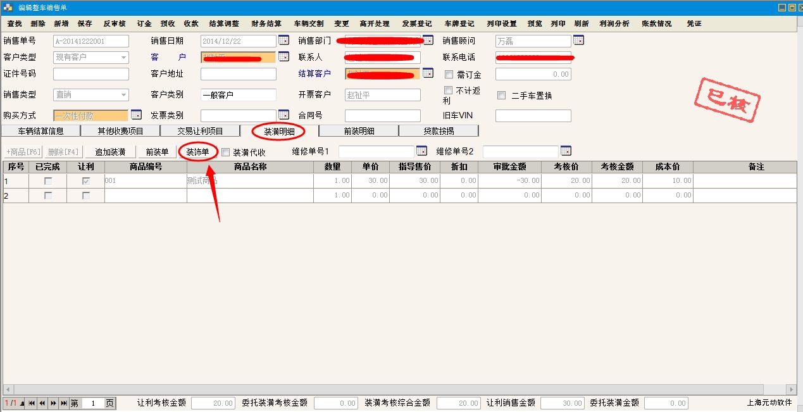
Task: Click lookup icon next to 维修单号2 field
Action: pyautogui.click(x=566, y=151)
